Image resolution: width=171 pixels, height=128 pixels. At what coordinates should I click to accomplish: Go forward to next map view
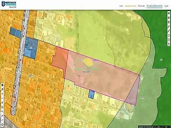coord(2,116)
